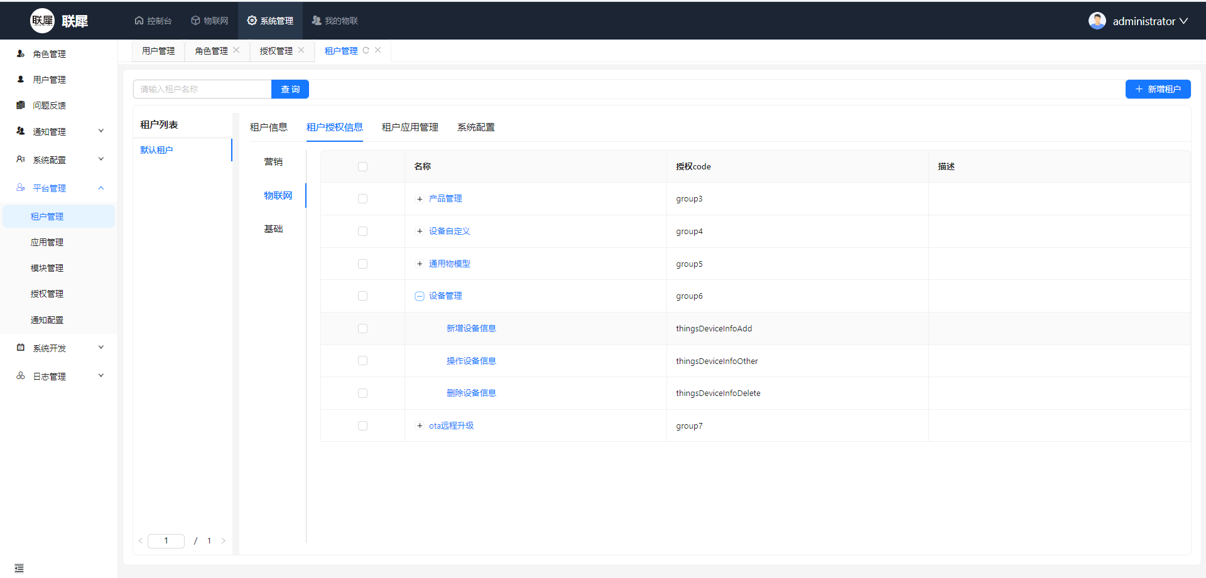Image resolution: width=1206 pixels, height=578 pixels.
Task: Toggle the select-all checkbox in table header
Action: [x=362, y=166]
